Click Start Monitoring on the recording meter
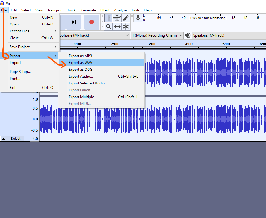266x218 pixels. tap(208, 18)
